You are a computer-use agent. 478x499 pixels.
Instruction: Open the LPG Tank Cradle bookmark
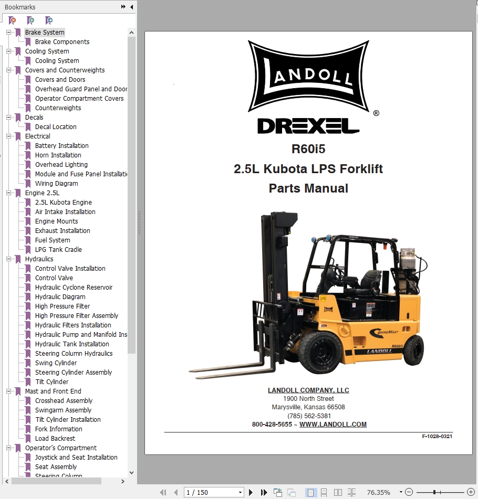coord(58,250)
